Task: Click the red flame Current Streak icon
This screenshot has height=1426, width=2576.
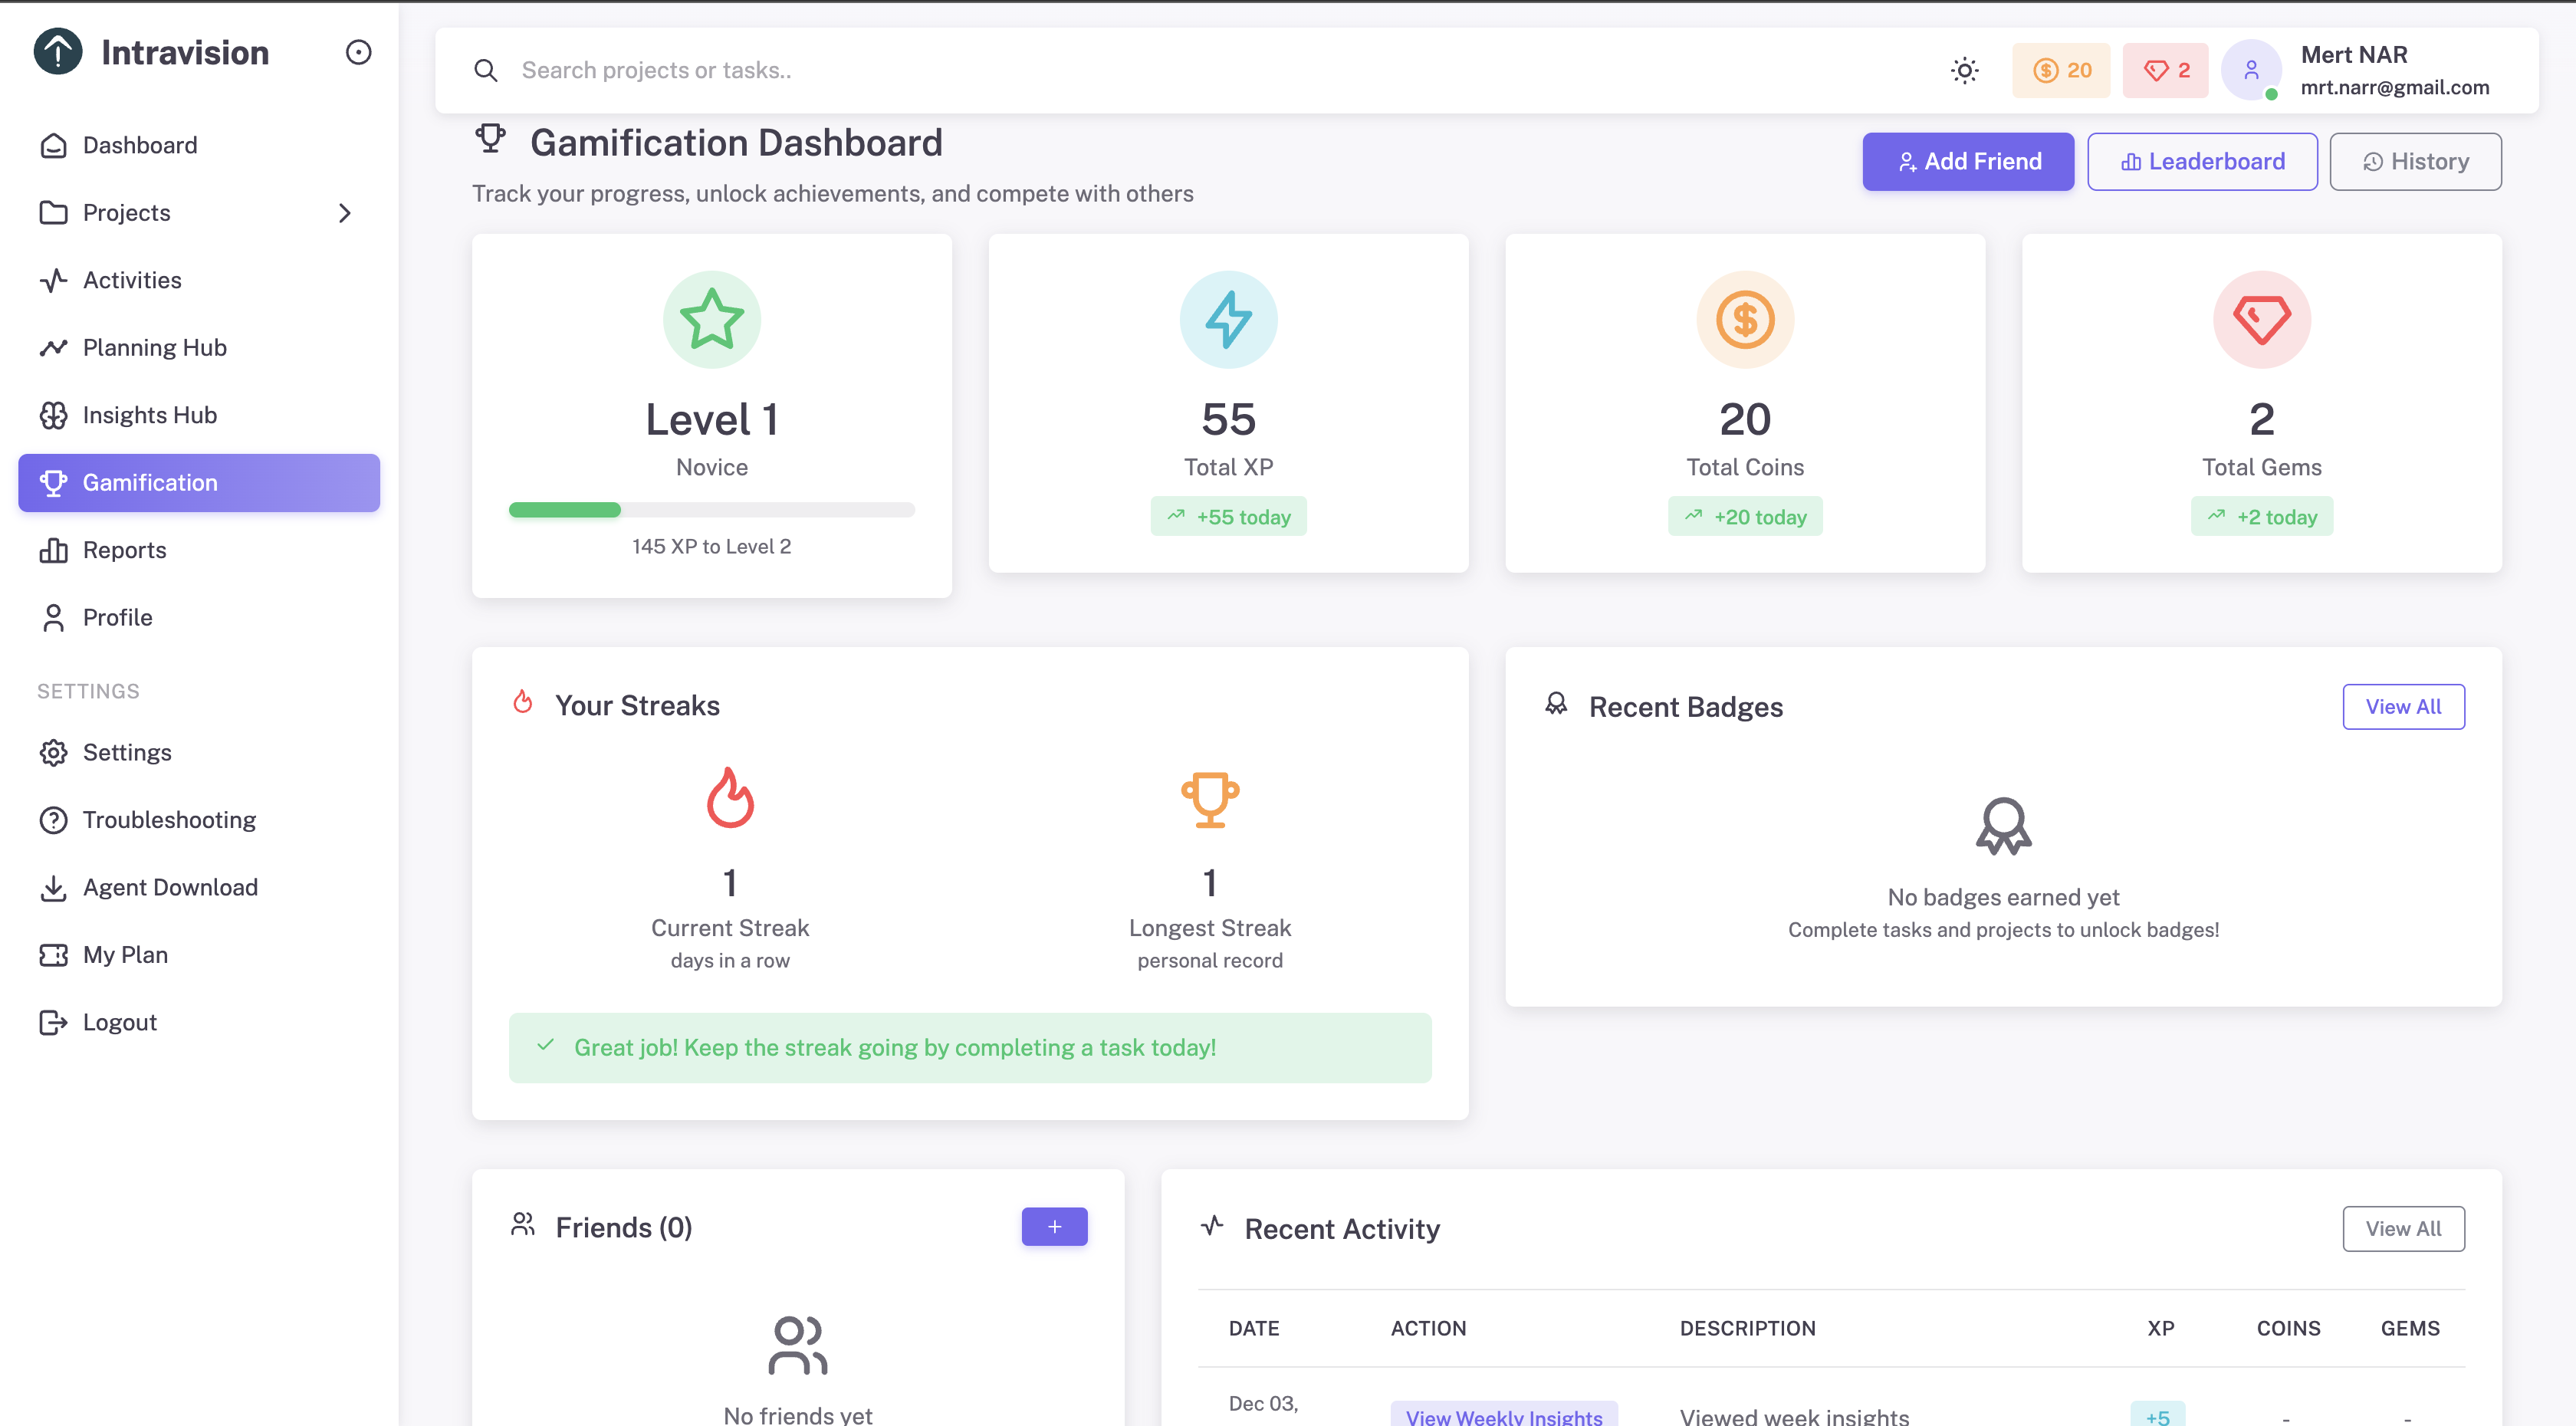Action: [x=730, y=798]
